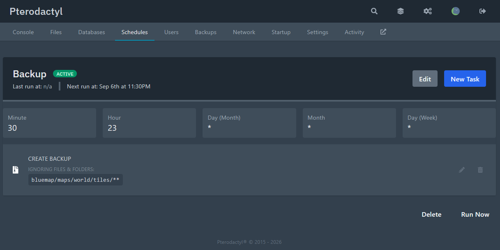
Task: Open the Databases tab
Action: coord(92,32)
